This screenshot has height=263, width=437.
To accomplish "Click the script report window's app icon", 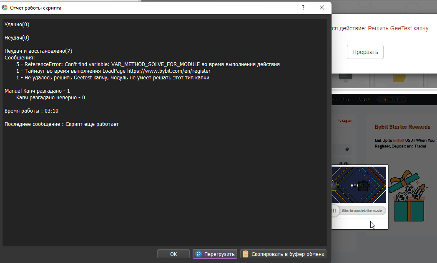I will pos(5,7).
